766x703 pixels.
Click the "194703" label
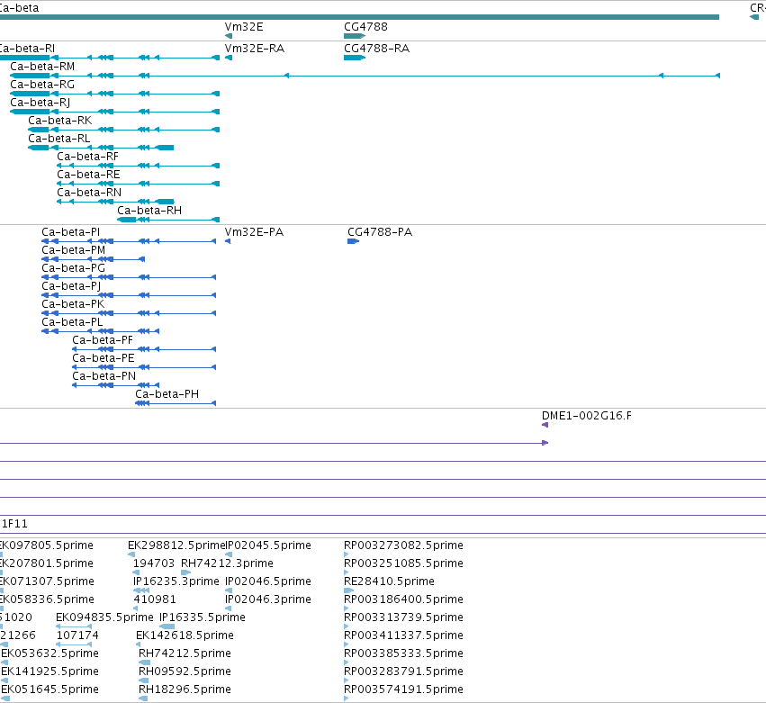[x=154, y=563]
